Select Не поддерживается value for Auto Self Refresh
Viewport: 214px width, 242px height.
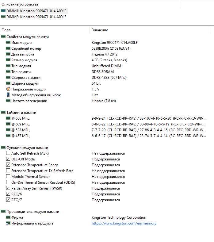click(x=108, y=153)
